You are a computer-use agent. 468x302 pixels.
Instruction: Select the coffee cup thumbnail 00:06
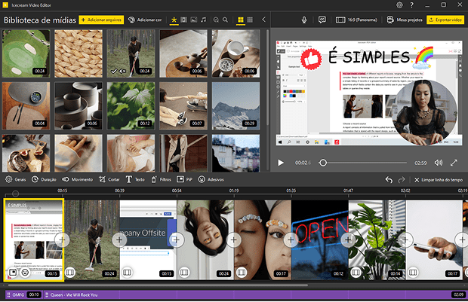pyautogui.click(x=236, y=53)
